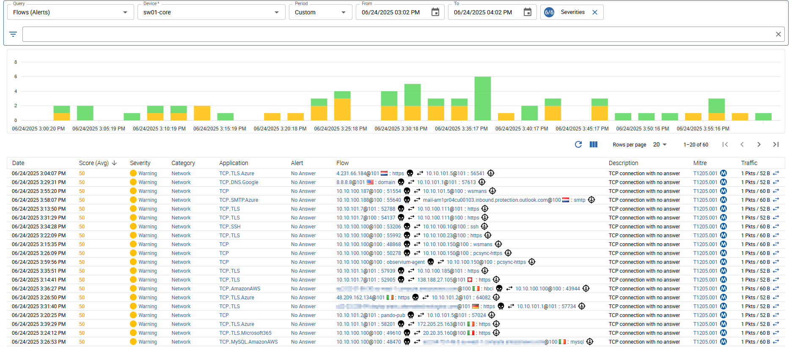Screen dimensions: 792x347
Task: Click the skull icon in the 4.231.66.184 row
Action: pos(410,173)
